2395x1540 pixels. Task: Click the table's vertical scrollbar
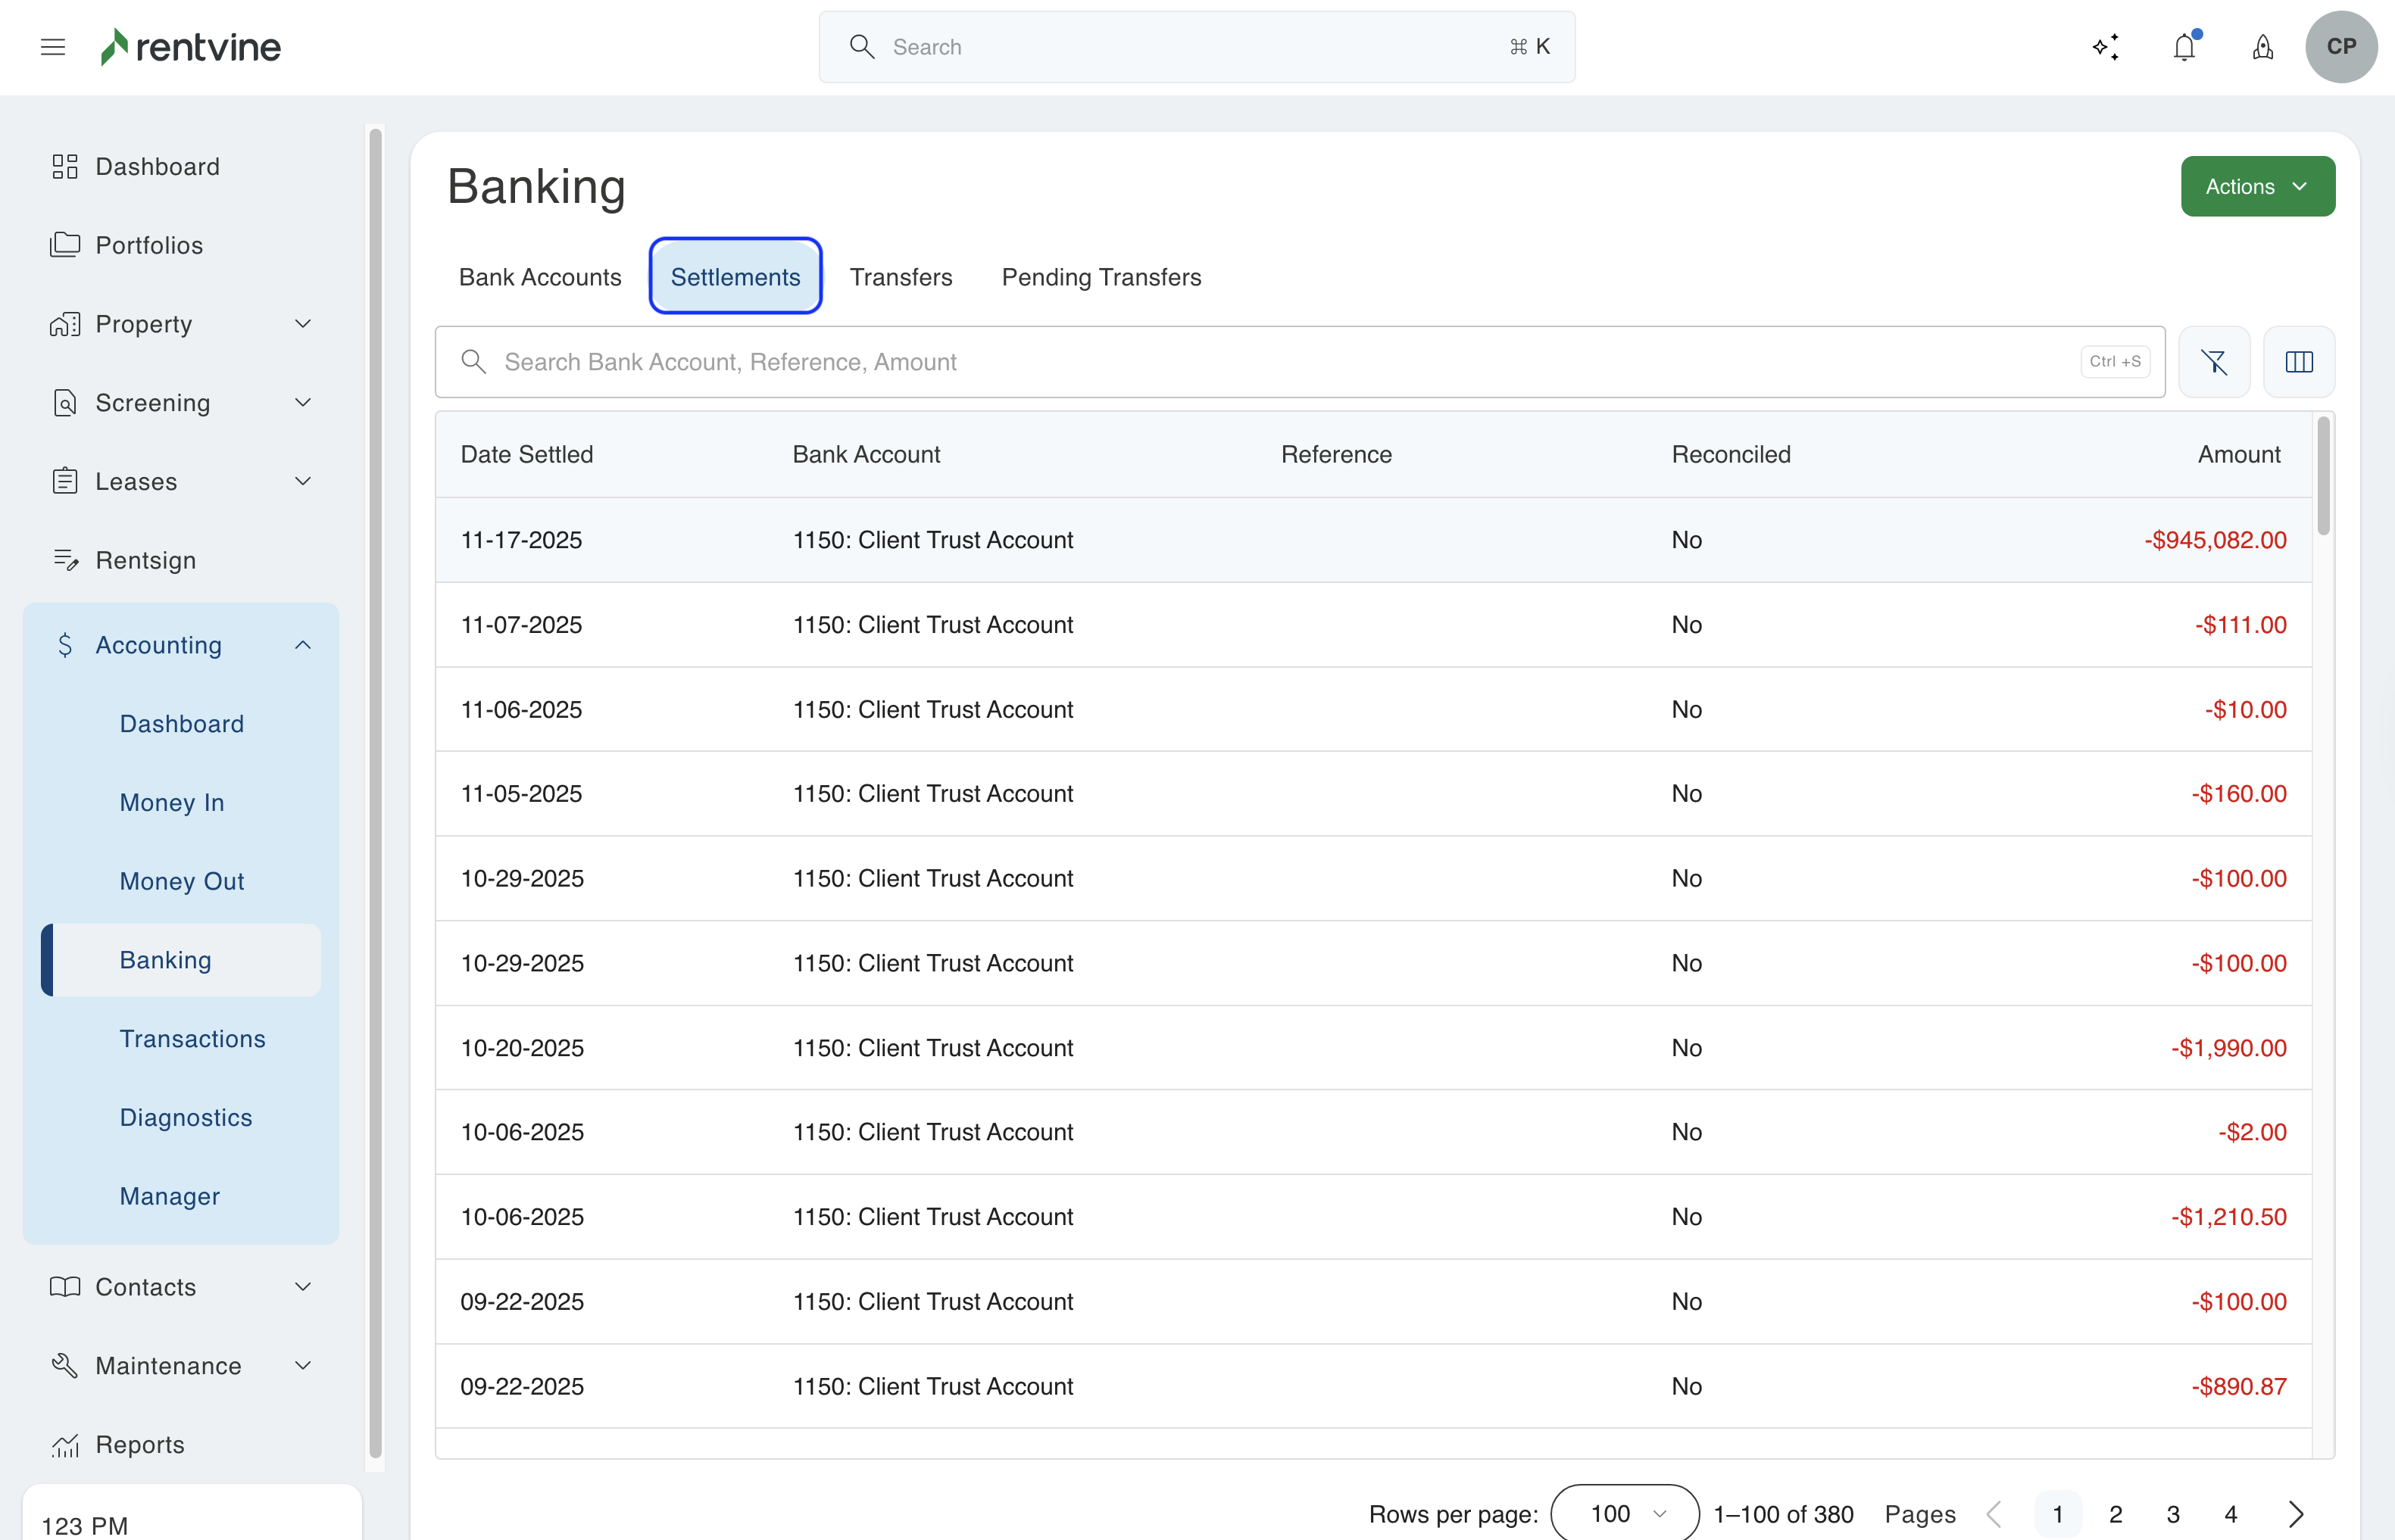pyautogui.click(x=2323, y=477)
